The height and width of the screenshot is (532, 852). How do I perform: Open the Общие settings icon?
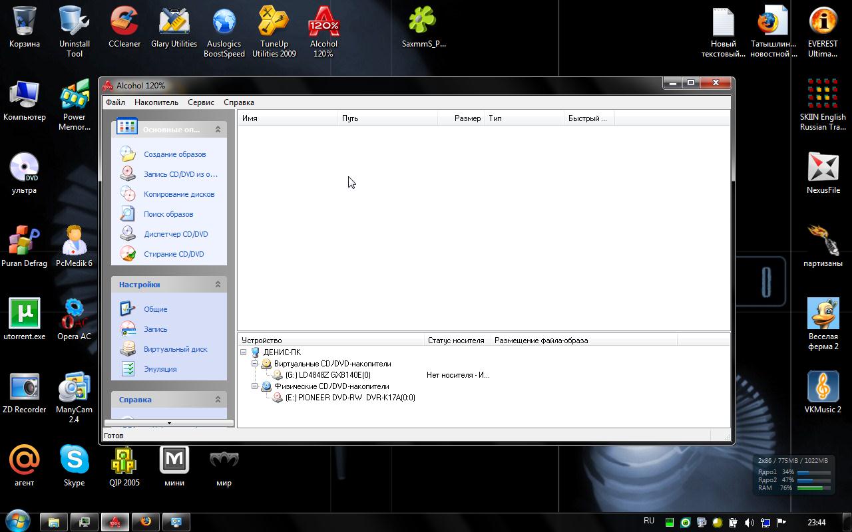pos(128,309)
